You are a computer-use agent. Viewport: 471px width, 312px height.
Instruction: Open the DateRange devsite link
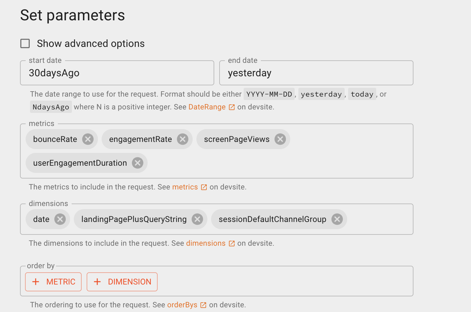pos(207,107)
